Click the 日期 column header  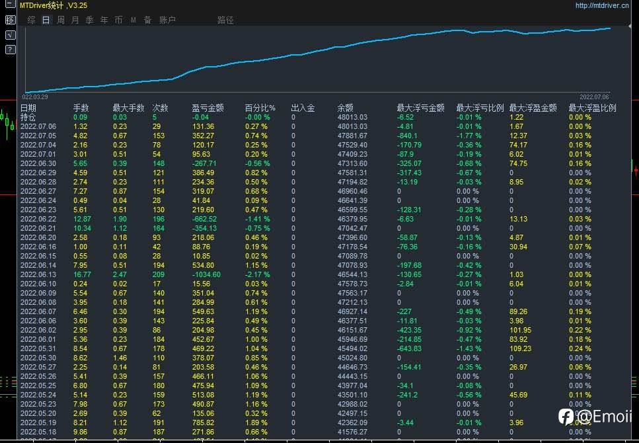(x=28, y=108)
